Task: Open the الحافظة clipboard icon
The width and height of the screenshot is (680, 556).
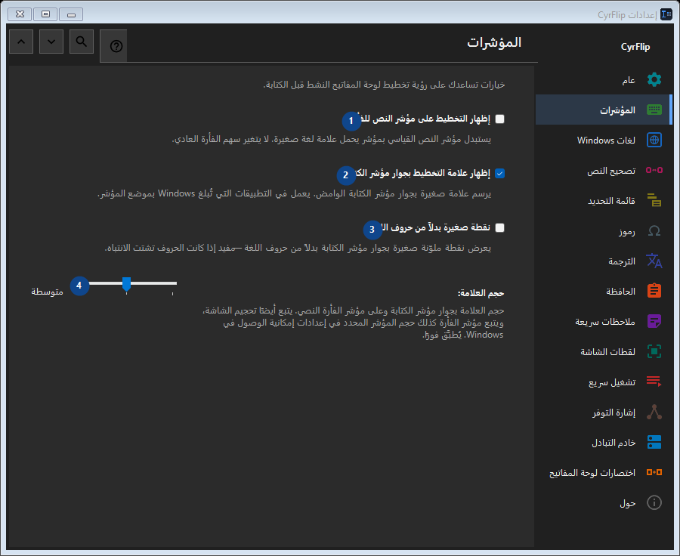Action: coord(654,291)
